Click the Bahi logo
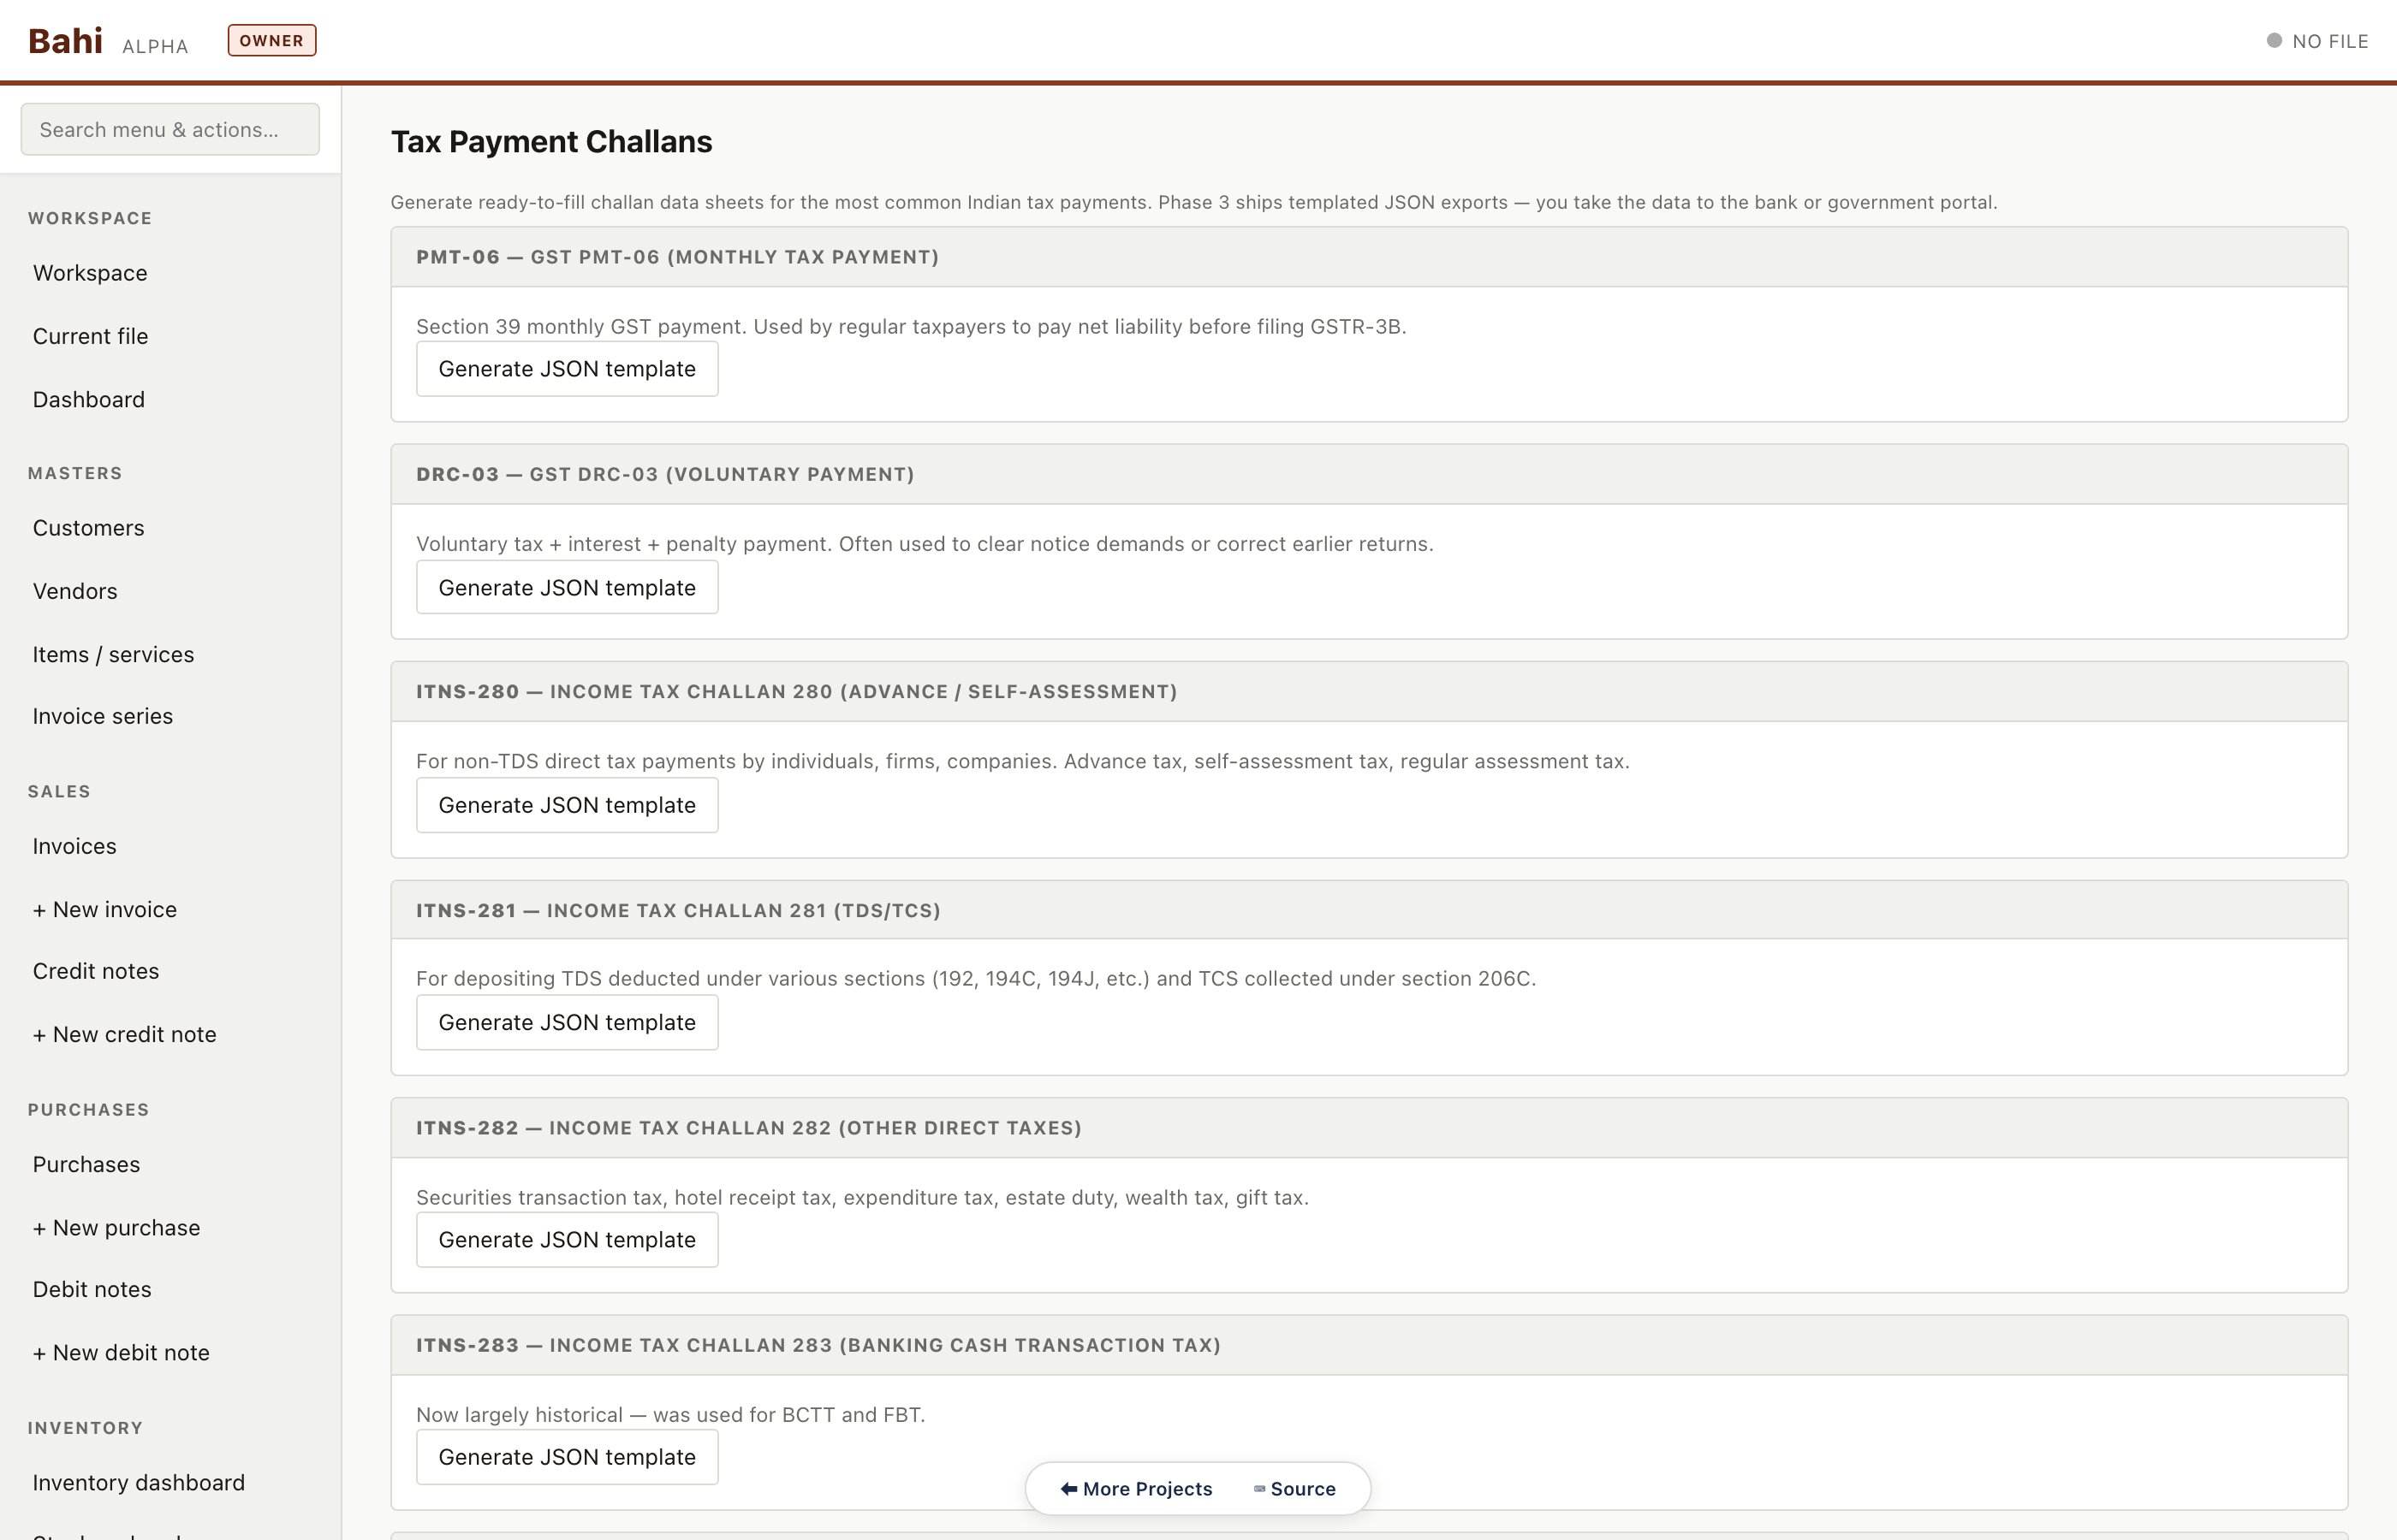Image resolution: width=2397 pixels, height=1540 pixels. tap(65, 41)
